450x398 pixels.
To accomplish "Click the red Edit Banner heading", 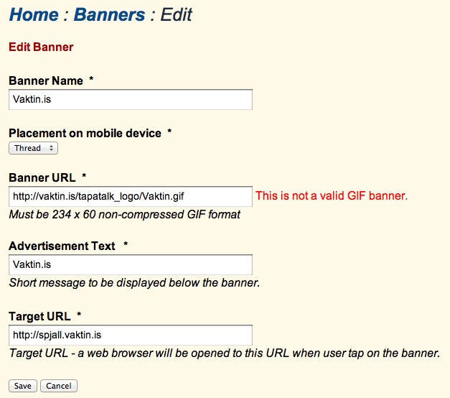I will click(41, 47).
